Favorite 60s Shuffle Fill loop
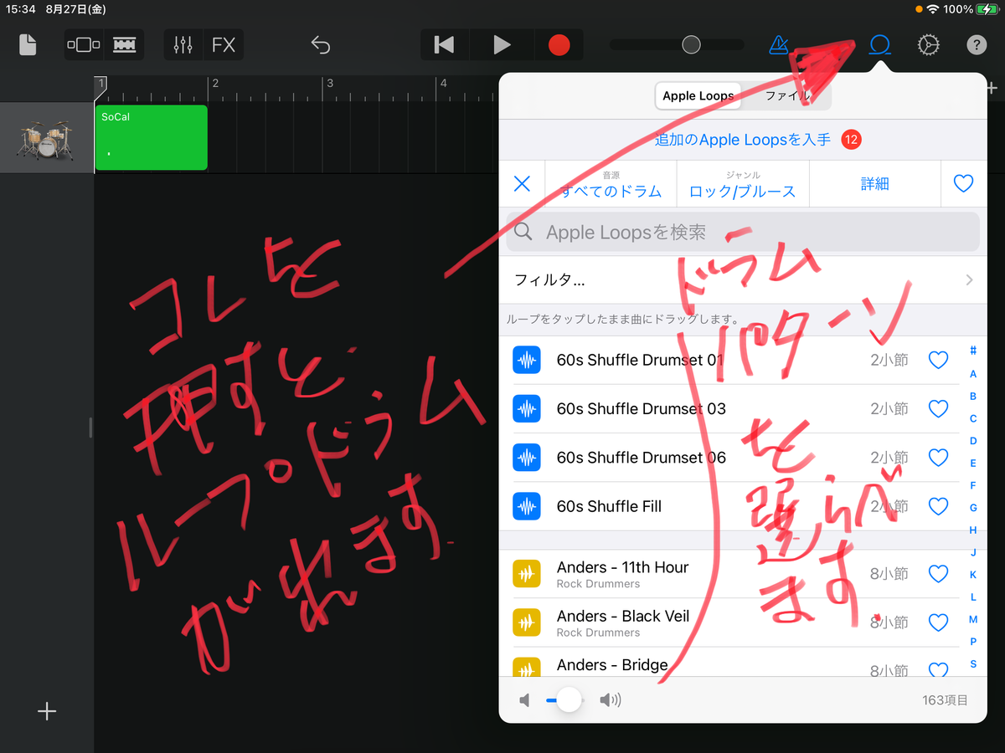The width and height of the screenshot is (1005, 753). (x=938, y=506)
